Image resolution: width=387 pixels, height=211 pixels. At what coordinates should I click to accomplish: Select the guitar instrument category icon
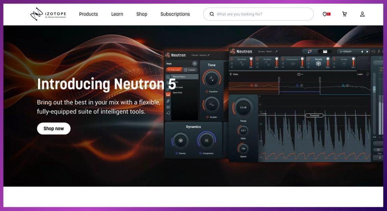click(168, 101)
